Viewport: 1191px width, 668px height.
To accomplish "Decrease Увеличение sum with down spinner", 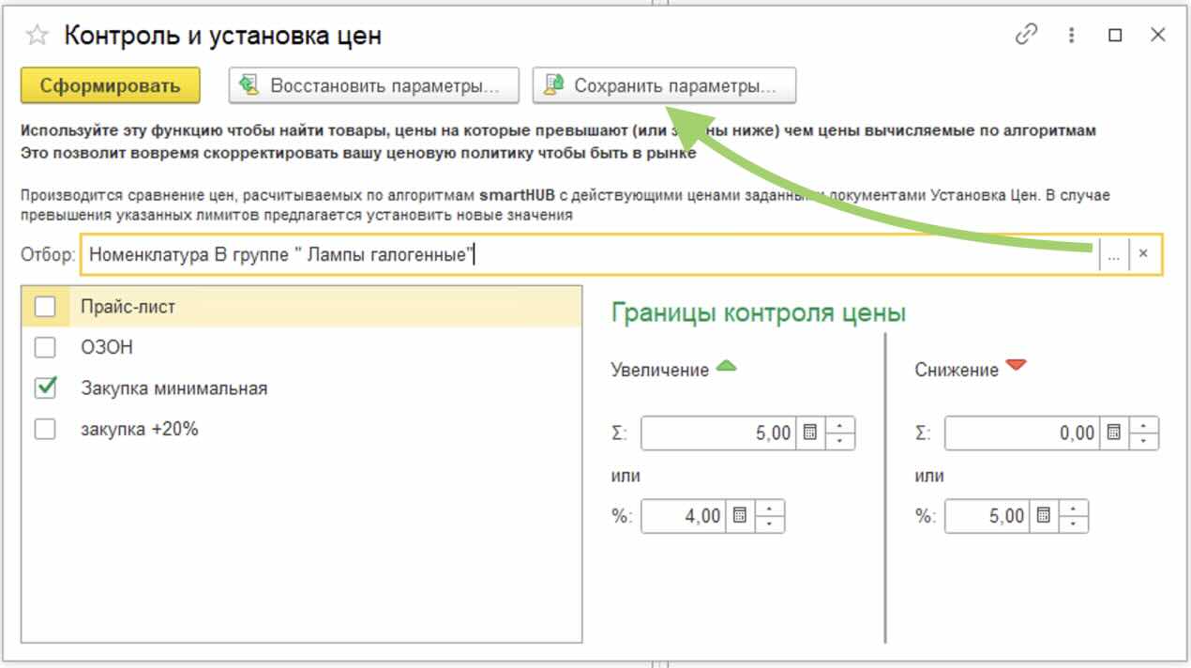I will [840, 441].
